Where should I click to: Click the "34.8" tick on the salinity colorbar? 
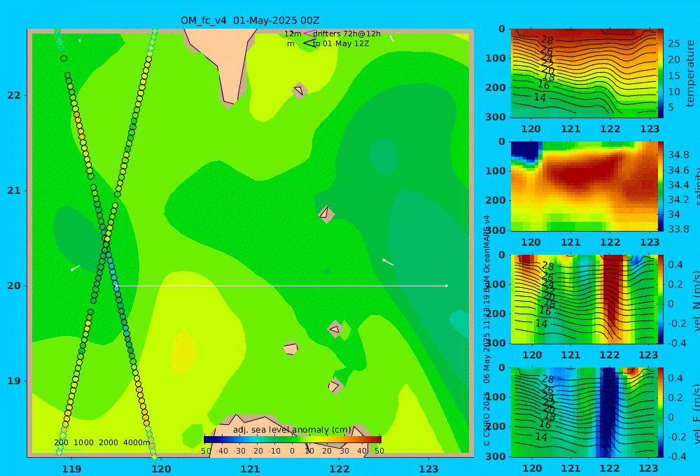click(678, 155)
